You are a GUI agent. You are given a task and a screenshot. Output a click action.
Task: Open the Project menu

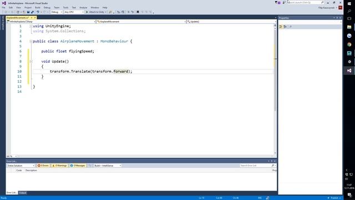coord(28,7)
